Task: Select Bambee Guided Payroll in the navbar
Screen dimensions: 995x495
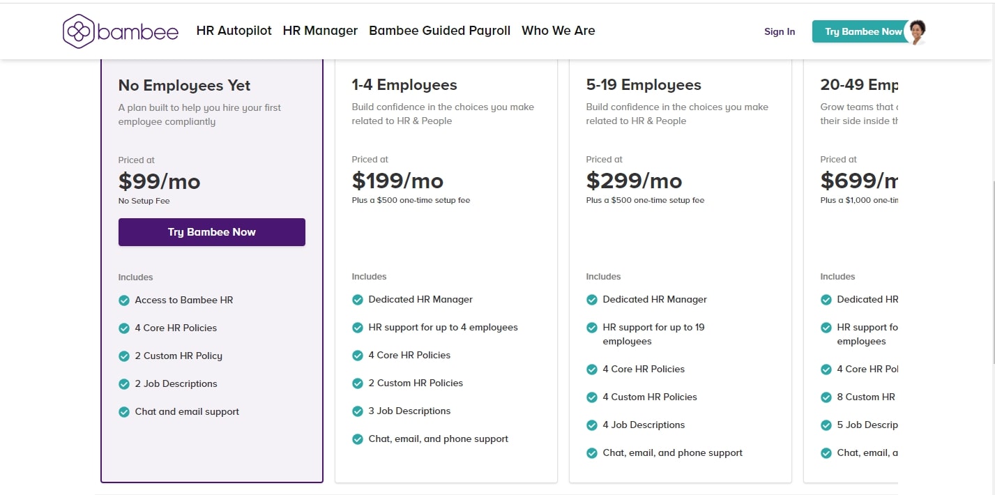Action: point(439,31)
